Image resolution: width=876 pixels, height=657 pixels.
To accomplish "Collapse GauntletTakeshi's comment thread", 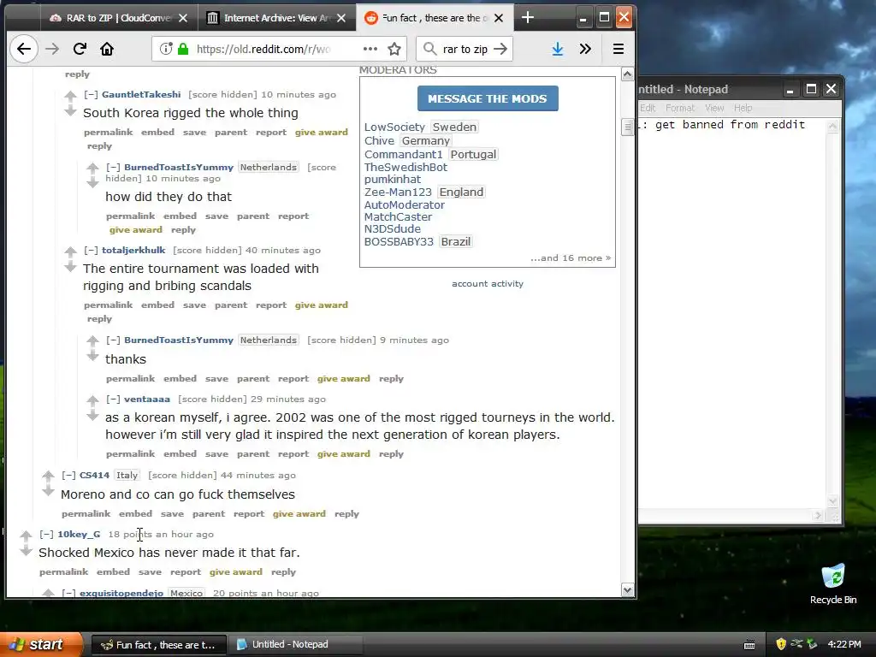I will tap(91, 94).
